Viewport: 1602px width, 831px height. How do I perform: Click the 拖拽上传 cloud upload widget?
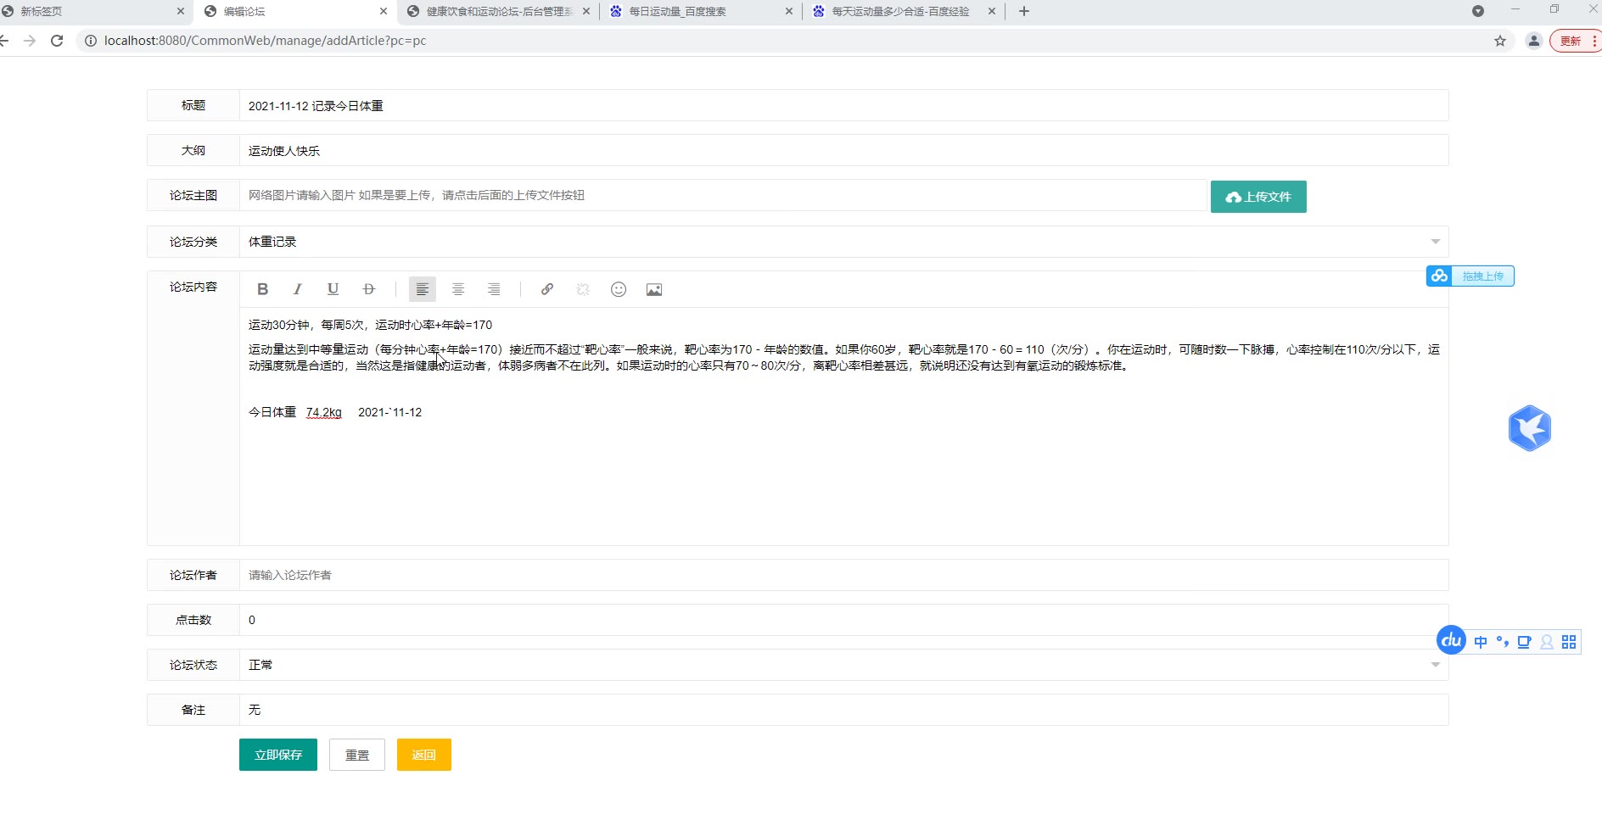(1470, 276)
